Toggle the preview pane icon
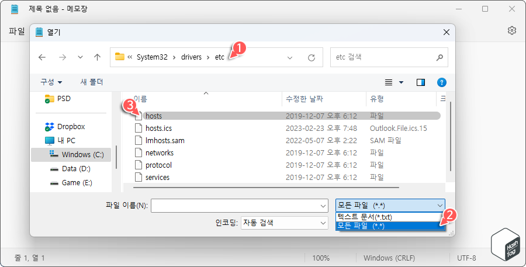526x267 pixels. [421, 82]
